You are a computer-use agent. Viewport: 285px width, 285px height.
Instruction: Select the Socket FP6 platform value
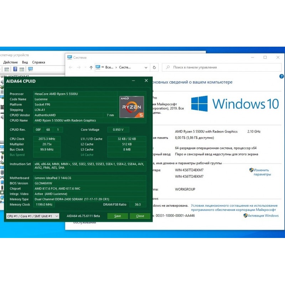pyautogui.click(x=75, y=104)
